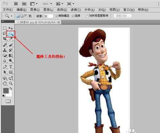Open the 图层(L) menu
This screenshot has height=133, width=160.
coord(48,10)
